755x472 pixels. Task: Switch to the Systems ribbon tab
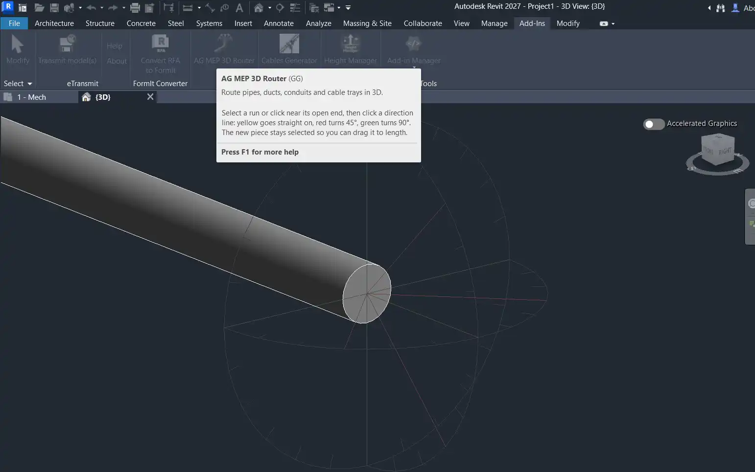(x=209, y=23)
